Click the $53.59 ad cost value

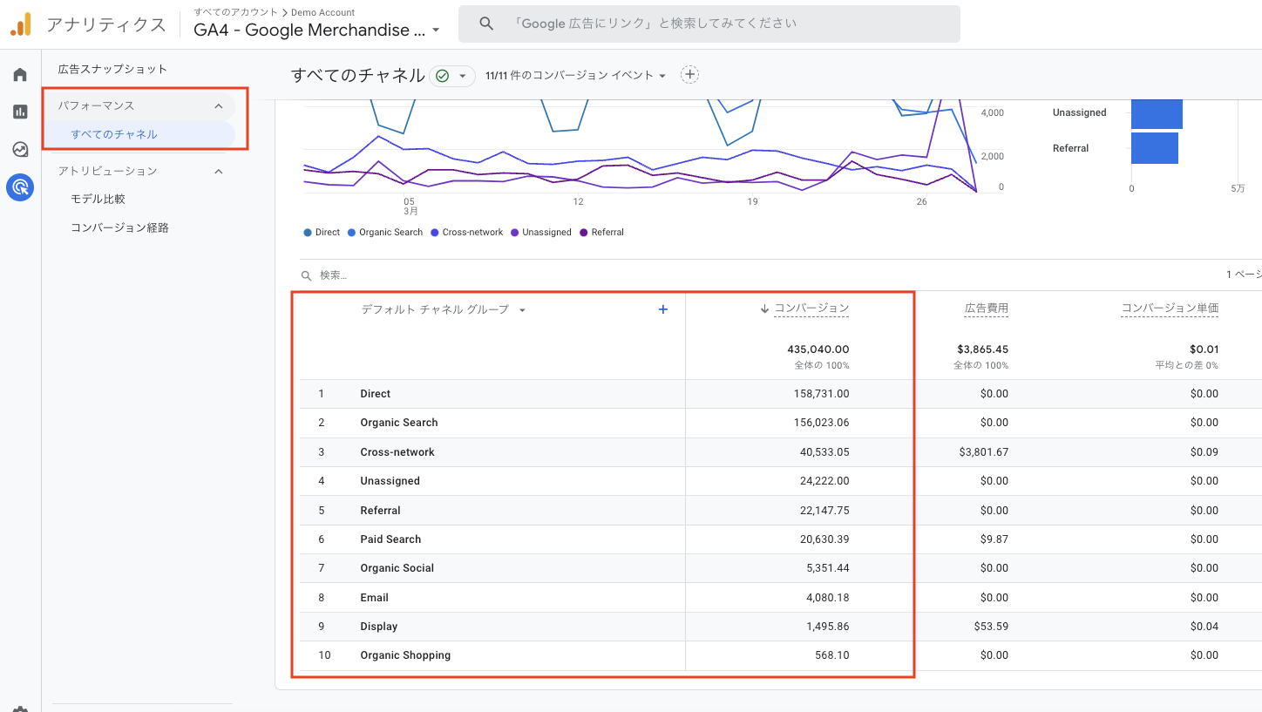pyautogui.click(x=991, y=627)
